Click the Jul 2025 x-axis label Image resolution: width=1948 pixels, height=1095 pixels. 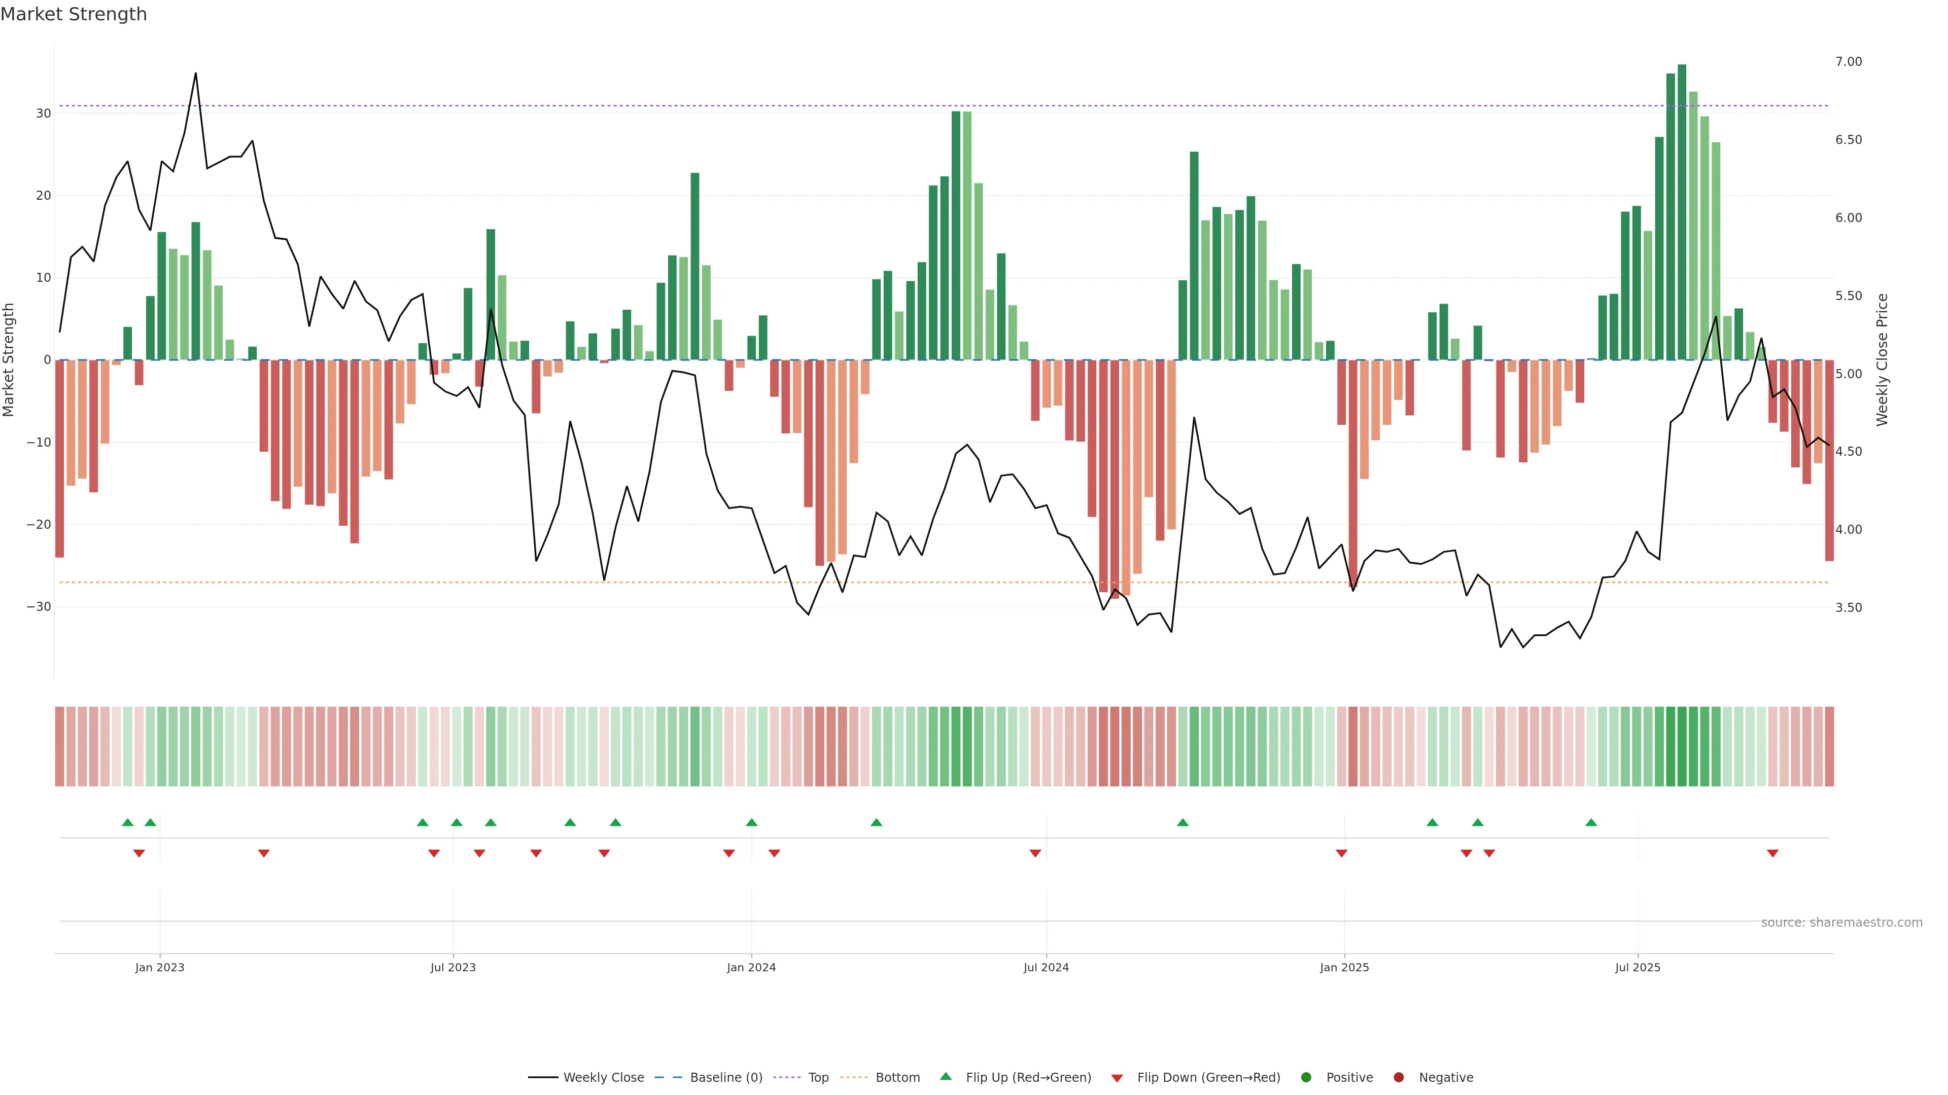point(1637,967)
